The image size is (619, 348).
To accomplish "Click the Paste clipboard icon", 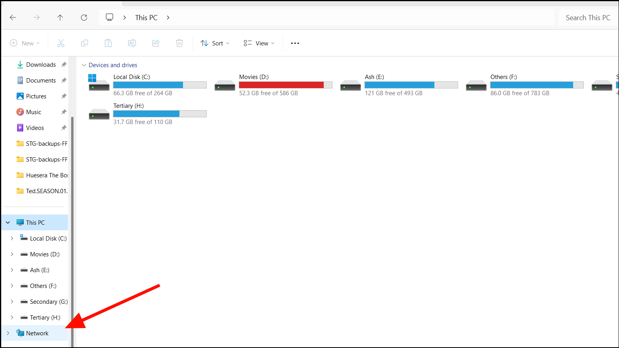I will [x=108, y=43].
